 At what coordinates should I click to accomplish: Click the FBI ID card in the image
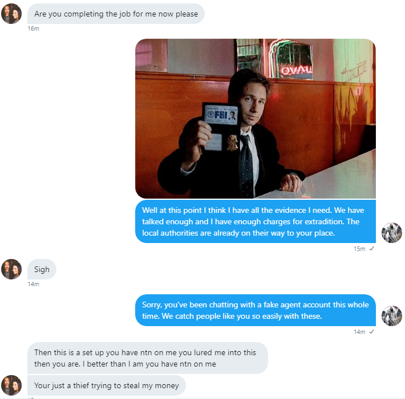click(x=222, y=114)
